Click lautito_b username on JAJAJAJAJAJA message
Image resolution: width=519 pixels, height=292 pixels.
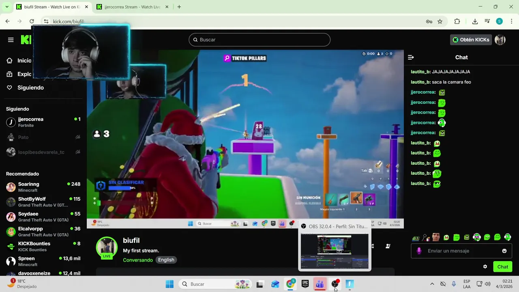tap(420, 72)
